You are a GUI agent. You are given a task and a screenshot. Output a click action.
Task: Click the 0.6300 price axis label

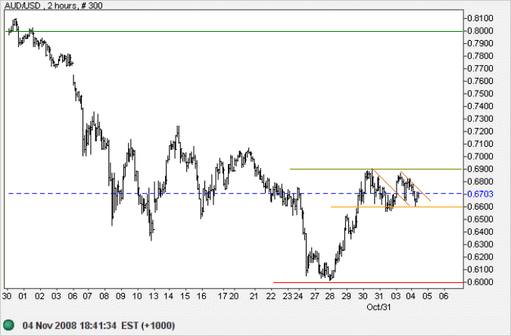point(480,244)
